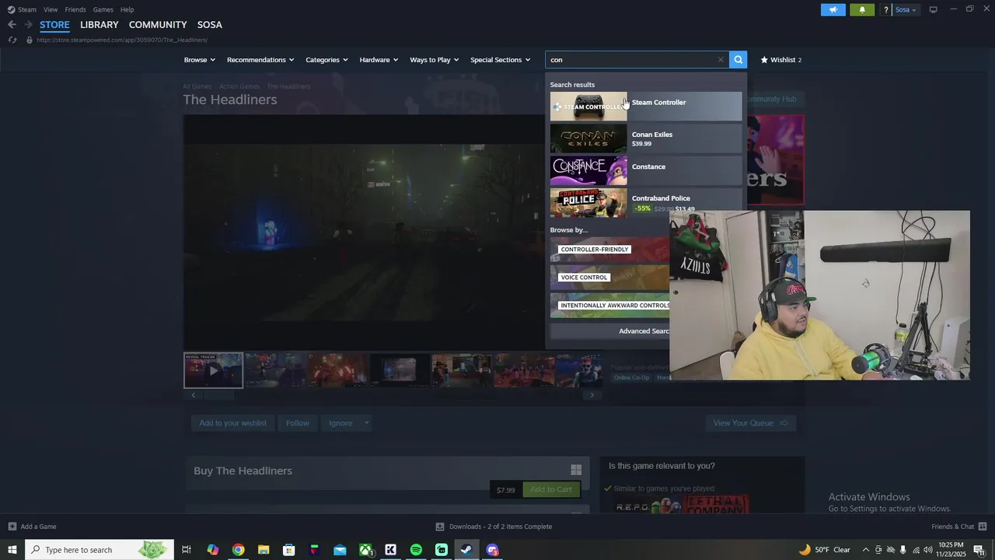995x560 pixels.
Task: Open Downloads status at the bottom
Action: pyautogui.click(x=494, y=527)
